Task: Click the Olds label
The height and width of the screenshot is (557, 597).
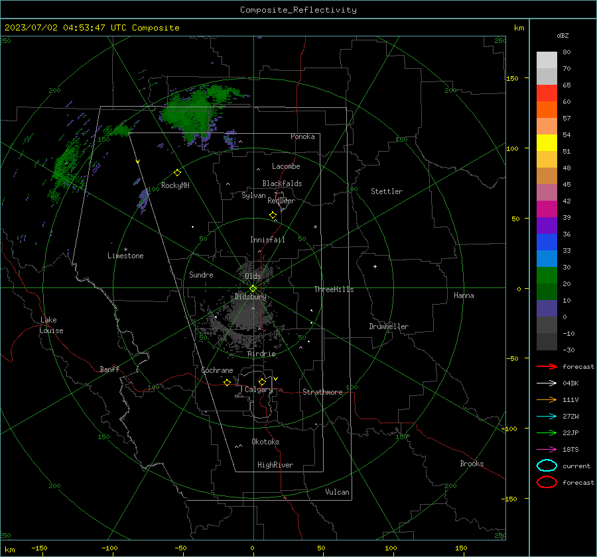Action: tap(253, 276)
